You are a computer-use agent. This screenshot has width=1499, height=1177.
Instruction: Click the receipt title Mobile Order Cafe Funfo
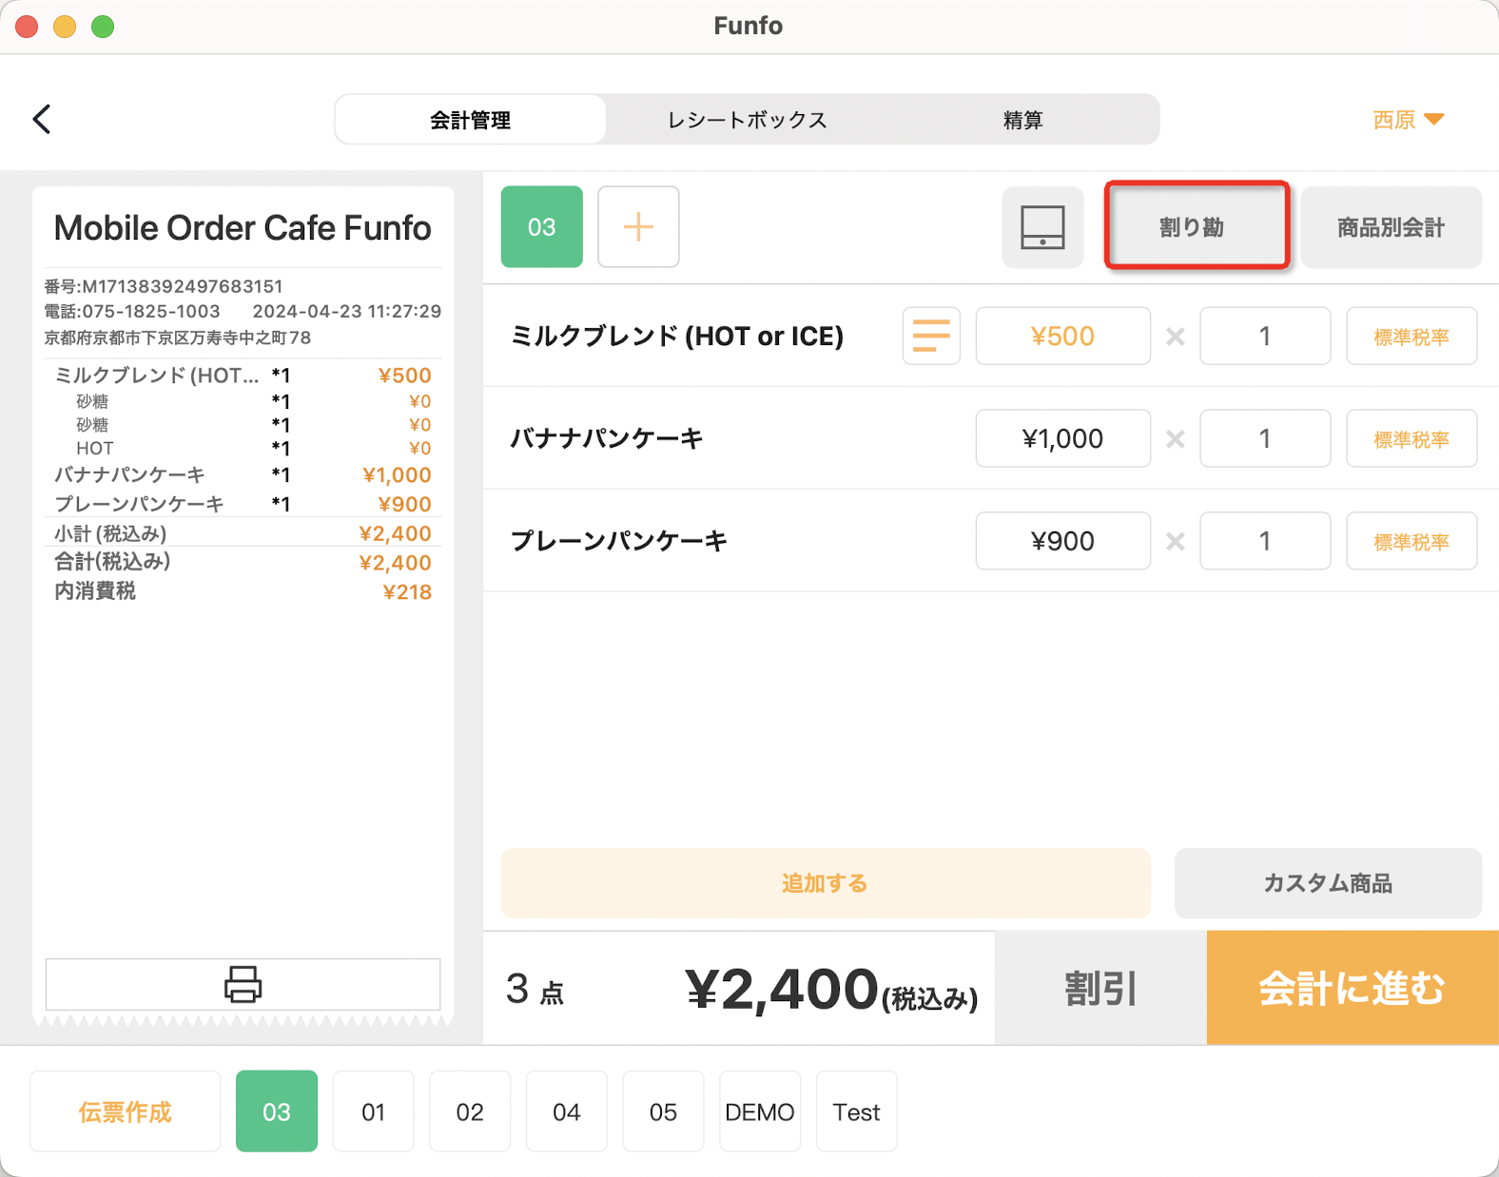tap(243, 228)
